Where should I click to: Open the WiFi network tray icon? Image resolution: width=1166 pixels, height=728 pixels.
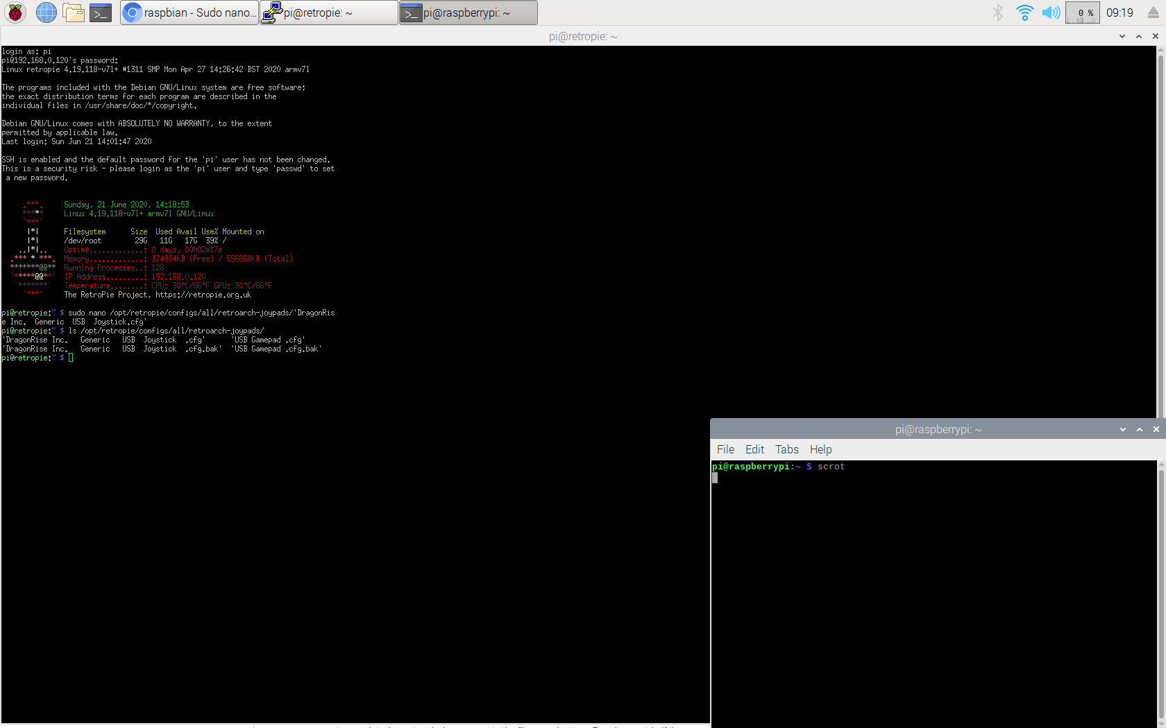coord(1024,12)
